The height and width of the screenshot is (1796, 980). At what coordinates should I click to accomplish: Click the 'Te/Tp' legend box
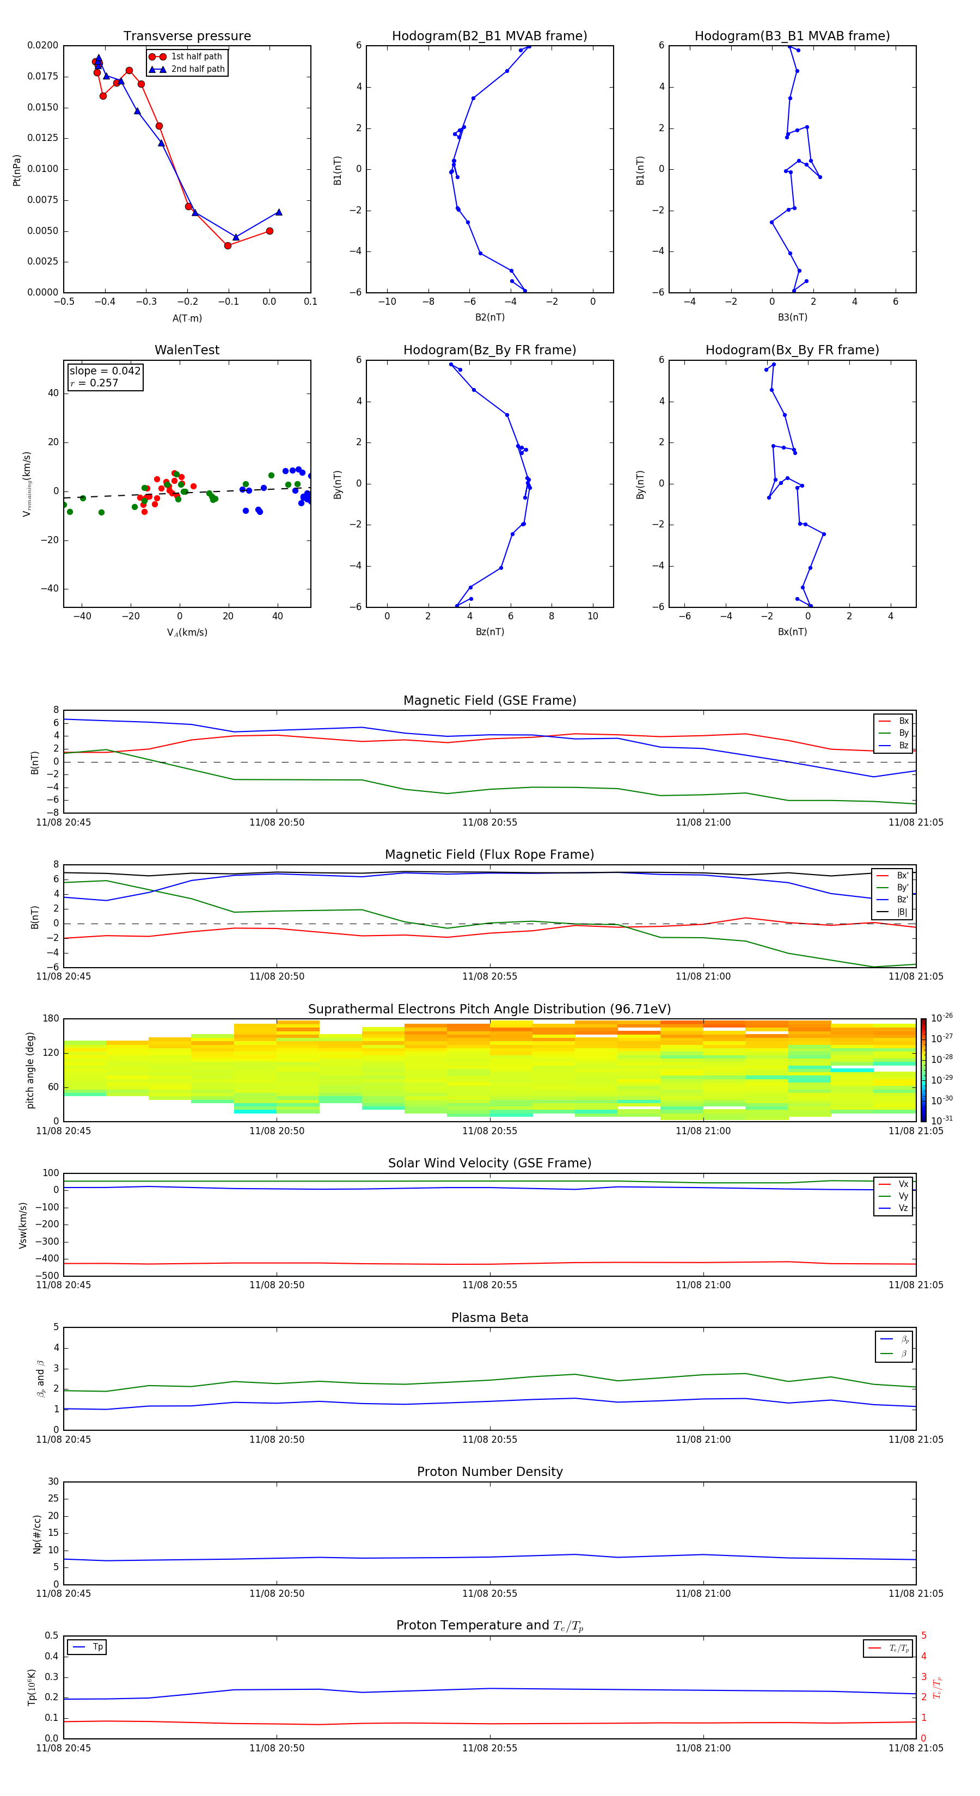(x=889, y=1648)
